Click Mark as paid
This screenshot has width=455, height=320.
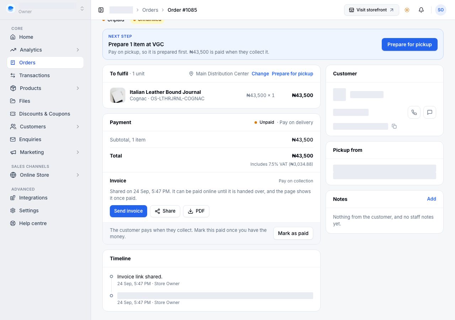pyautogui.click(x=293, y=233)
